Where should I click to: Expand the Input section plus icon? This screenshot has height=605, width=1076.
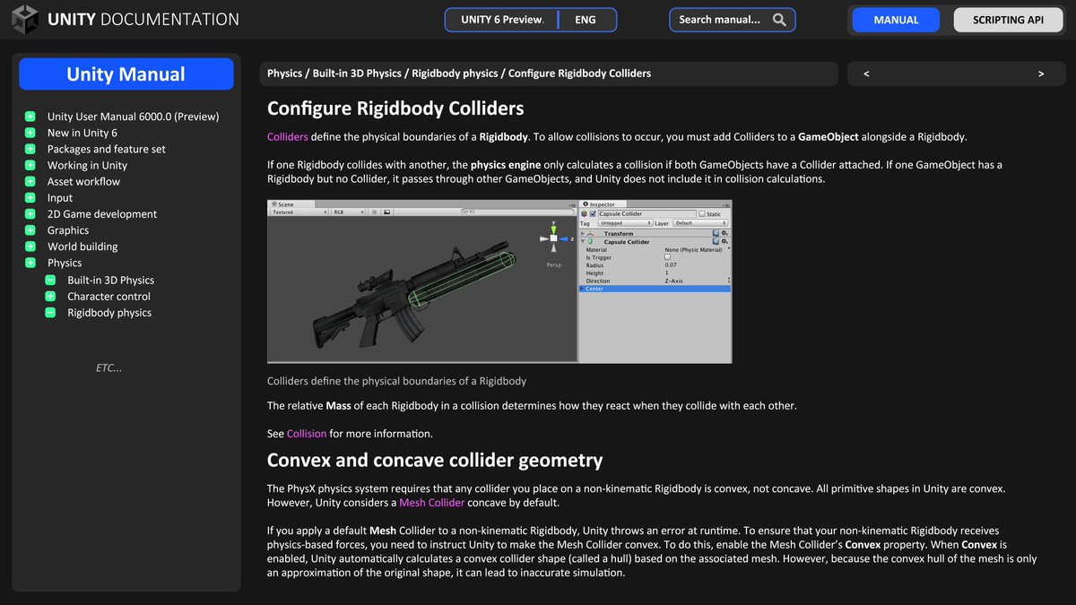pyautogui.click(x=30, y=197)
